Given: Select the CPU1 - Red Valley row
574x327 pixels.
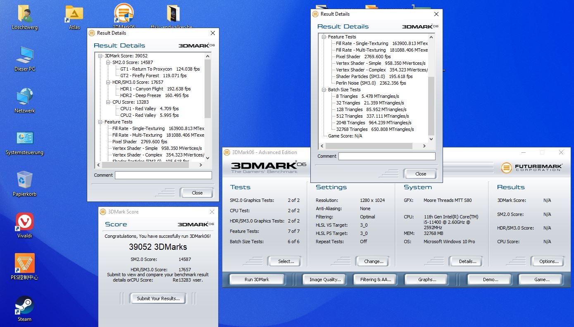Looking at the screenshot, I should pos(149,109).
